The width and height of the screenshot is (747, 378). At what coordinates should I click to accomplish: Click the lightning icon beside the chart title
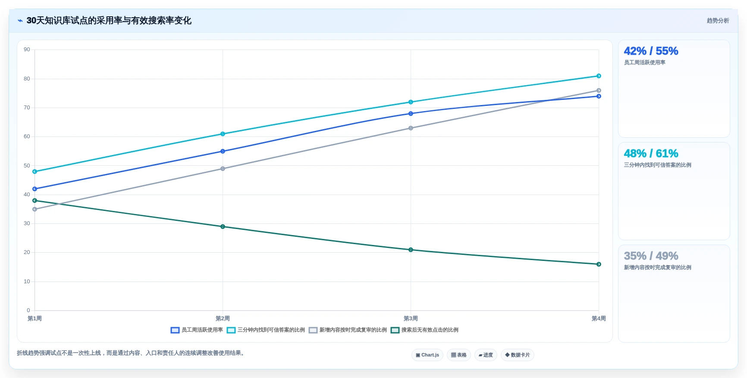pos(20,21)
